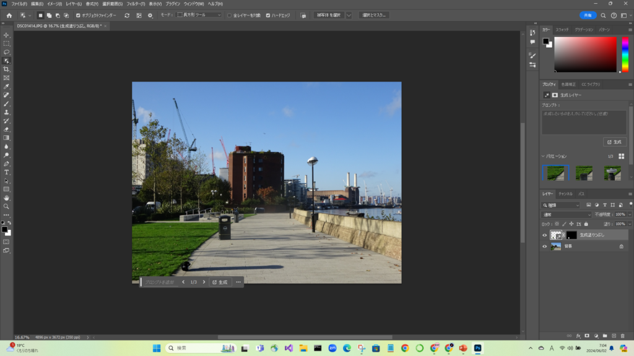Image resolution: width=634 pixels, height=356 pixels.
Task: Select the Crop tool
Action: pyautogui.click(x=6, y=69)
